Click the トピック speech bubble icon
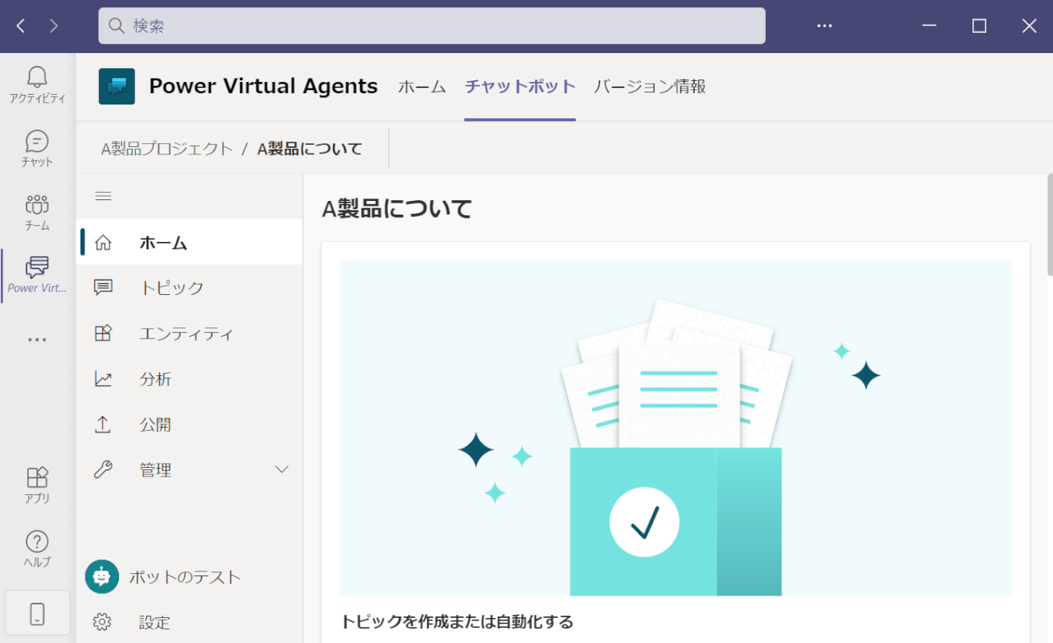This screenshot has height=643, width=1053. (103, 288)
